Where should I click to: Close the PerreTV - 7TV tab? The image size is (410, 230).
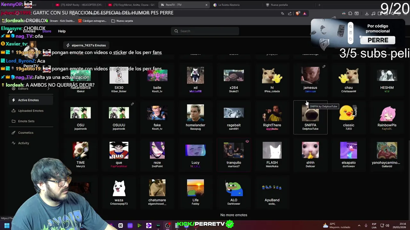(206, 5)
